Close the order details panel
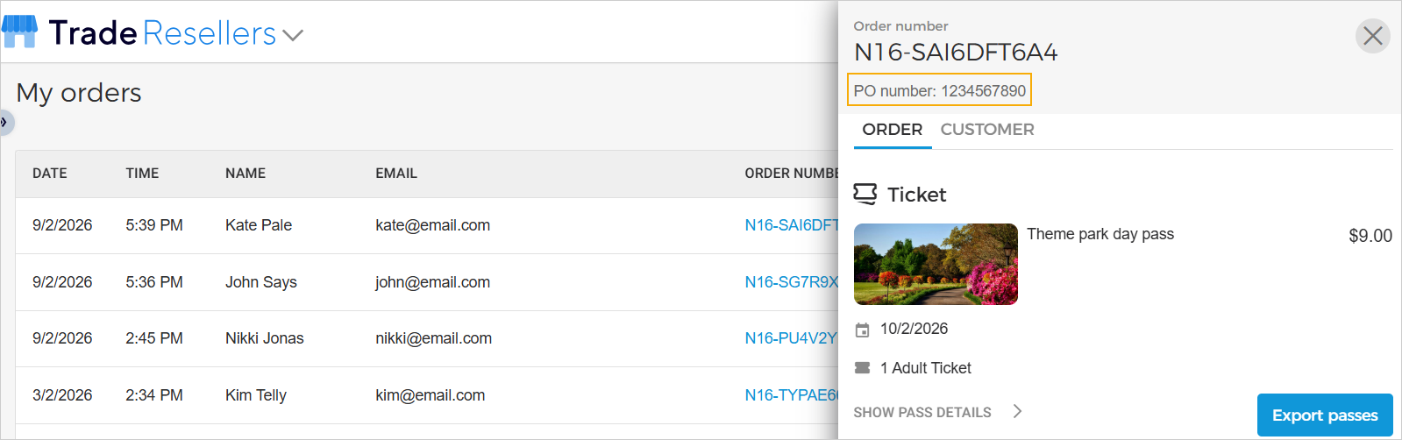 pos(1372,36)
